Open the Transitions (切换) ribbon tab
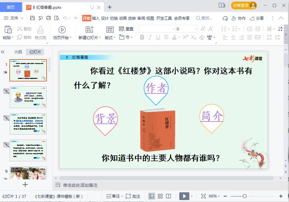 coord(114,18)
